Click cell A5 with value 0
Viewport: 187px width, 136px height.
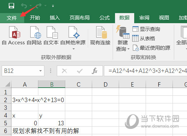[x=25, y=123]
